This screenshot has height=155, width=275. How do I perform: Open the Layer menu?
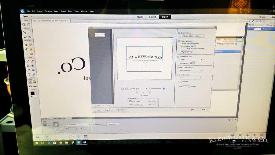point(56,11)
